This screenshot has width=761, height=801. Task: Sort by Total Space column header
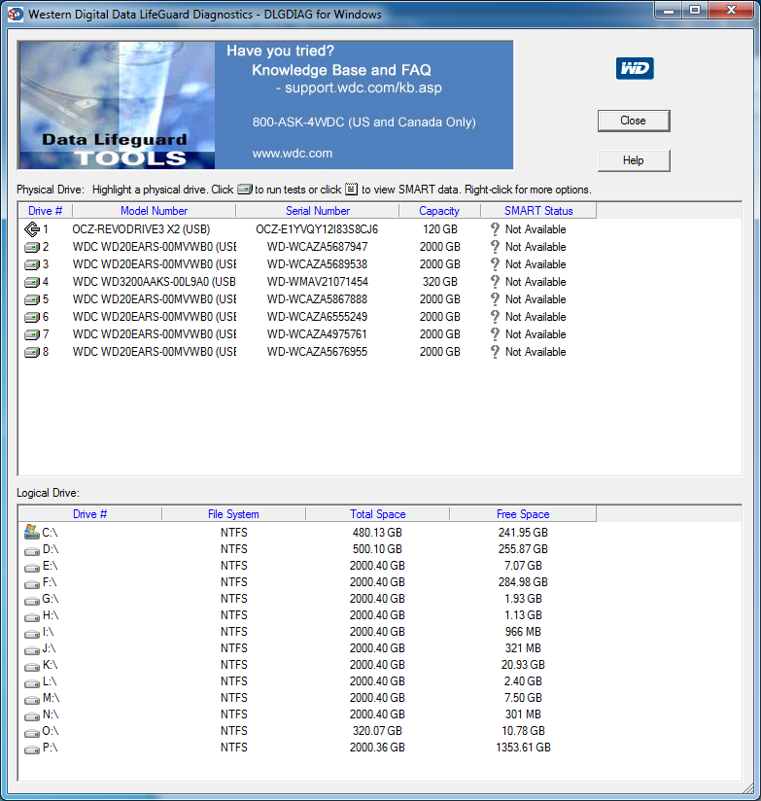377,514
